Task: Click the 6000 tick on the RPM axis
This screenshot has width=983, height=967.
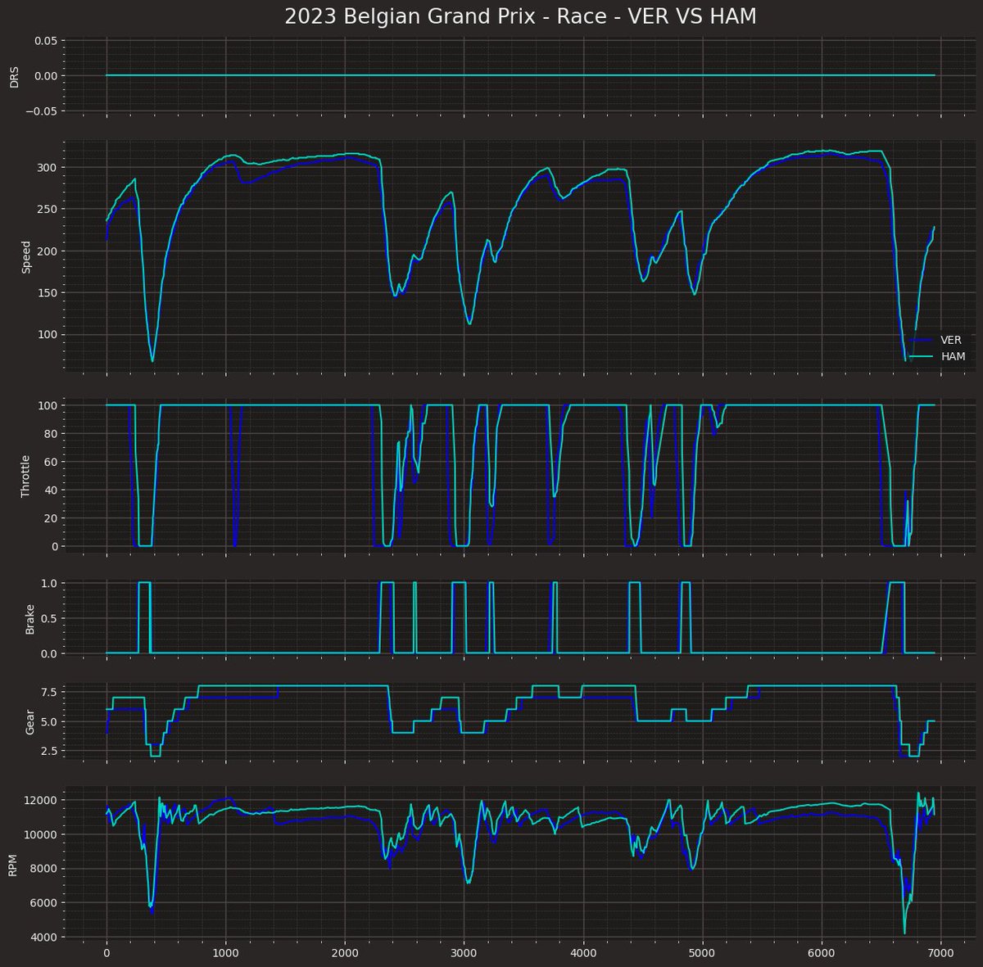Action: [43, 902]
